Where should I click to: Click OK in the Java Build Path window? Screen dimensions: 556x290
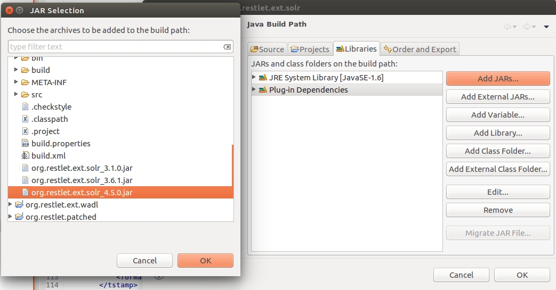tap(522, 275)
